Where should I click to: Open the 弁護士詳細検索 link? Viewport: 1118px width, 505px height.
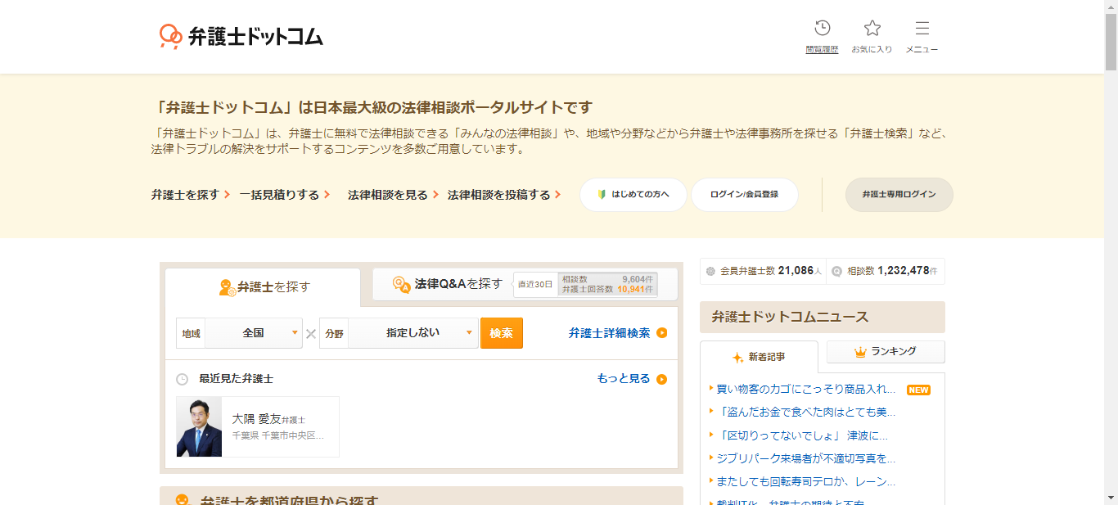click(x=610, y=333)
